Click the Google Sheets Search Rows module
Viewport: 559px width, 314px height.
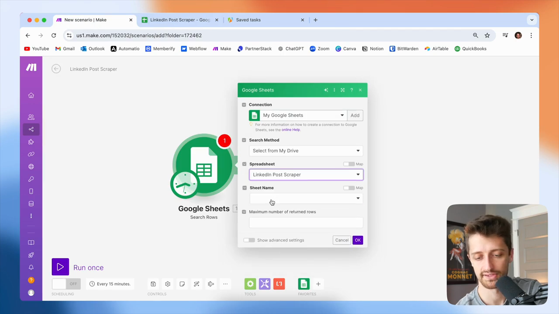pyautogui.click(x=204, y=166)
